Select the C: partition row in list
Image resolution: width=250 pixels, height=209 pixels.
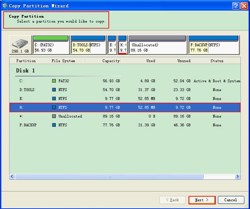(x=125, y=81)
